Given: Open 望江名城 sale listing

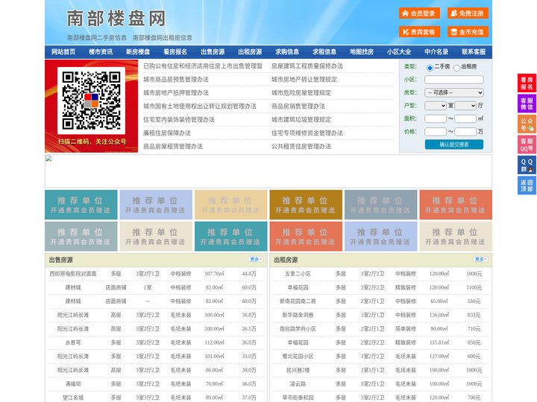Looking at the screenshot, I should coord(73,398).
